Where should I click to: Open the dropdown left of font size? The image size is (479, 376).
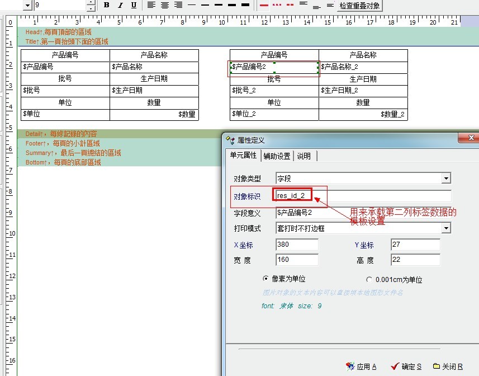point(27,5)
